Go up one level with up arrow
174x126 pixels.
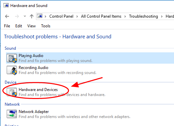32,16
